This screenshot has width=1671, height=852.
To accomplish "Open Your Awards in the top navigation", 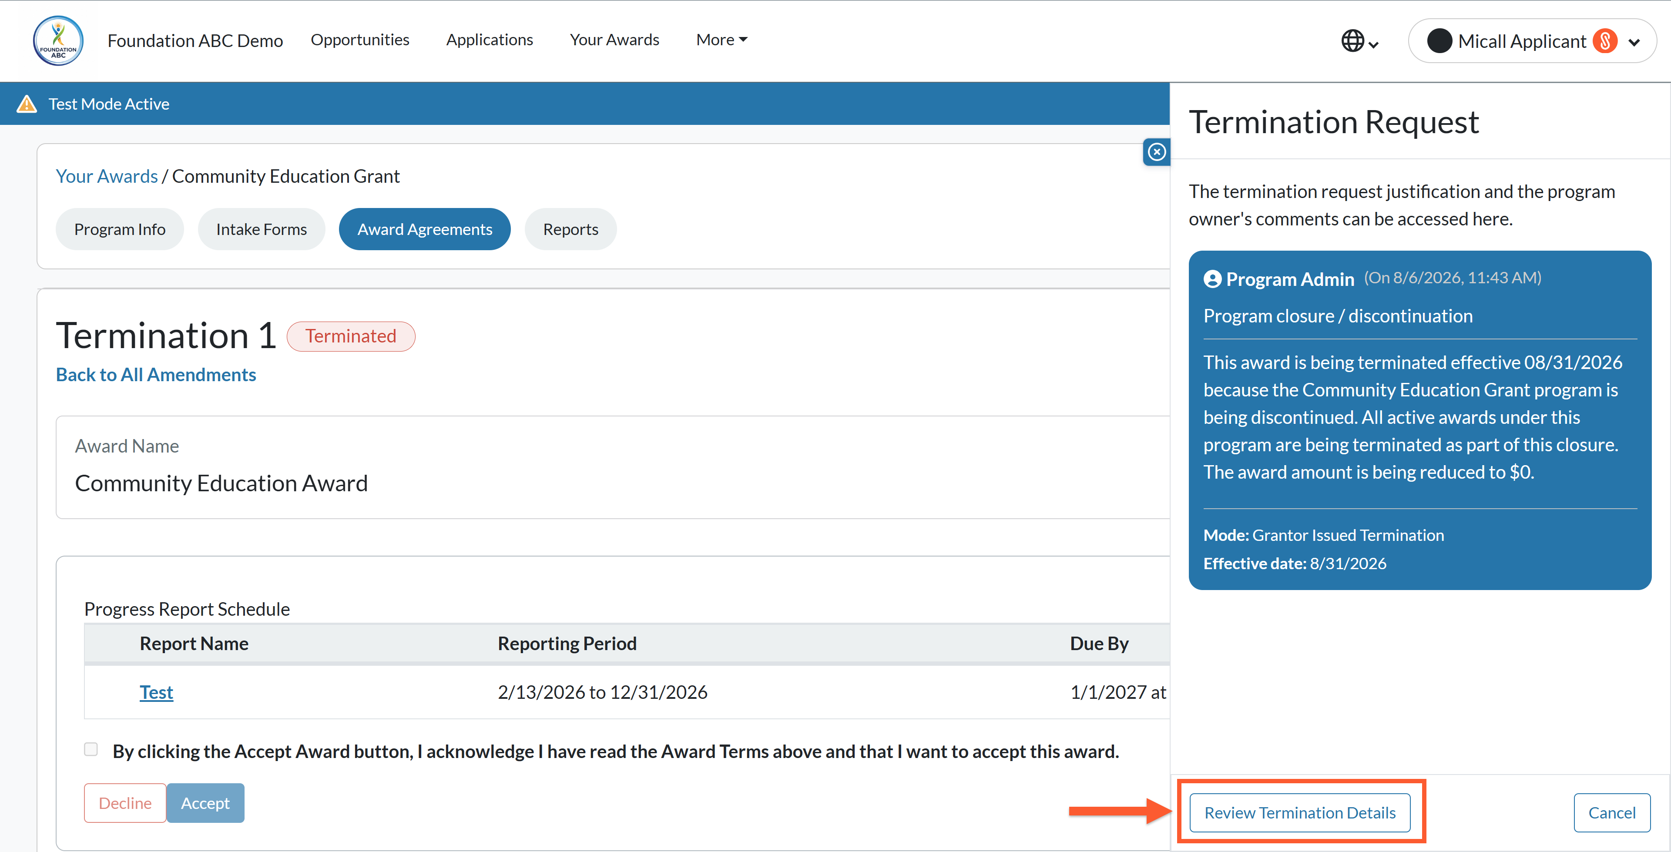I will (614, 40).
